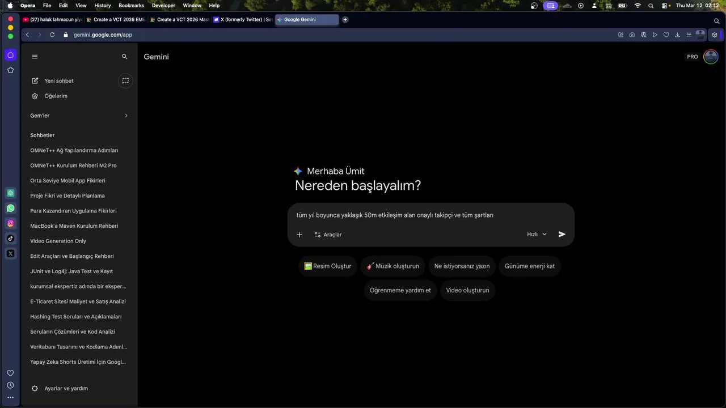Go back with the browser back arrow
The image size is (726, 408).
[27, 35]
